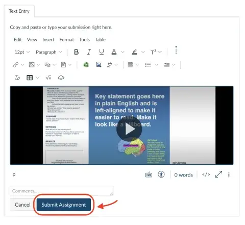This screenshot has height=225, width=245.
Task: Click the crop-shaped tool icon
Action: coord(99,65)
